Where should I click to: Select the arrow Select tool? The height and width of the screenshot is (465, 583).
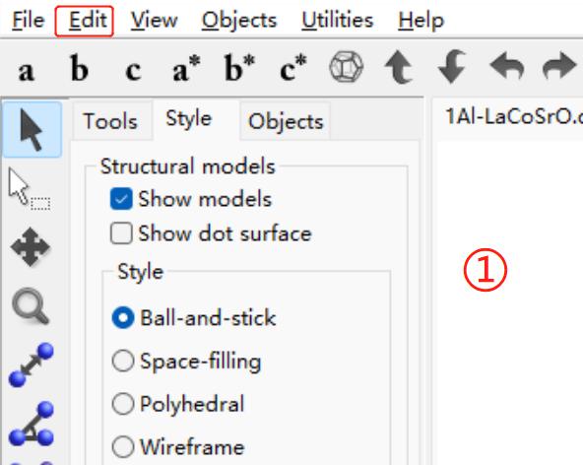pyautogui.click(x=32, y=129)
